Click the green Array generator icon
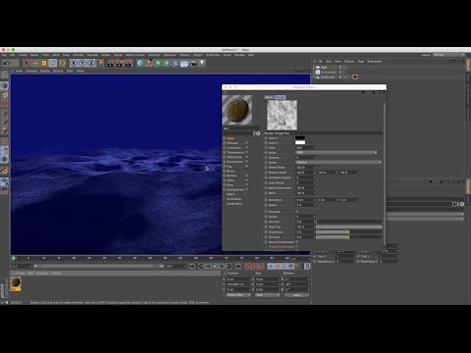Viewport: 471px width, 353px height. (x=167, y=63)
